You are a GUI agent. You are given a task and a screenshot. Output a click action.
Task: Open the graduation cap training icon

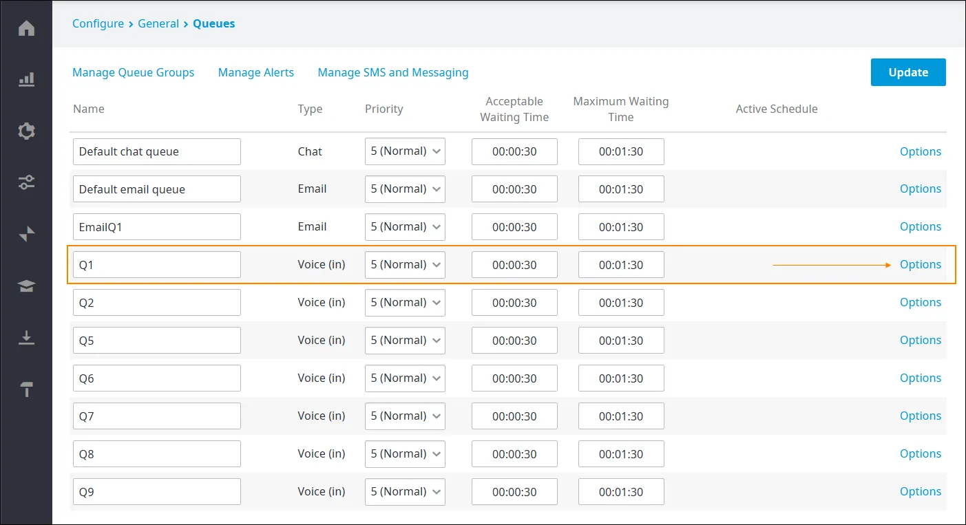26,286
